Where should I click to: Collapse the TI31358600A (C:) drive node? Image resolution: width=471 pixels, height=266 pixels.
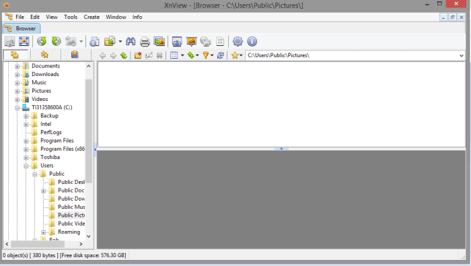(17, 108)
